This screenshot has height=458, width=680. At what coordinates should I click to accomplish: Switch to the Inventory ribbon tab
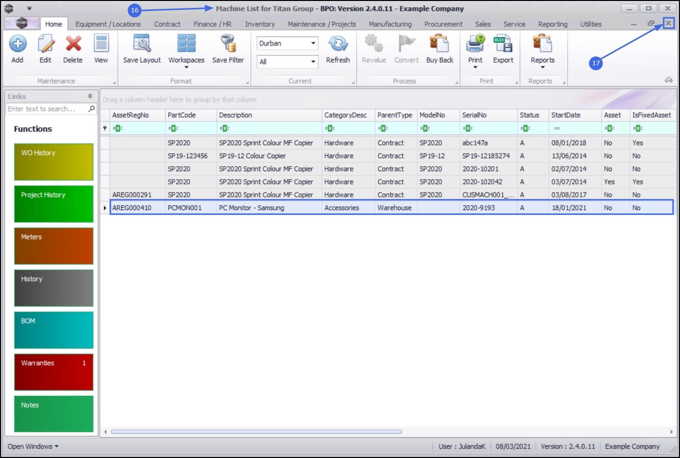[260, 24]
